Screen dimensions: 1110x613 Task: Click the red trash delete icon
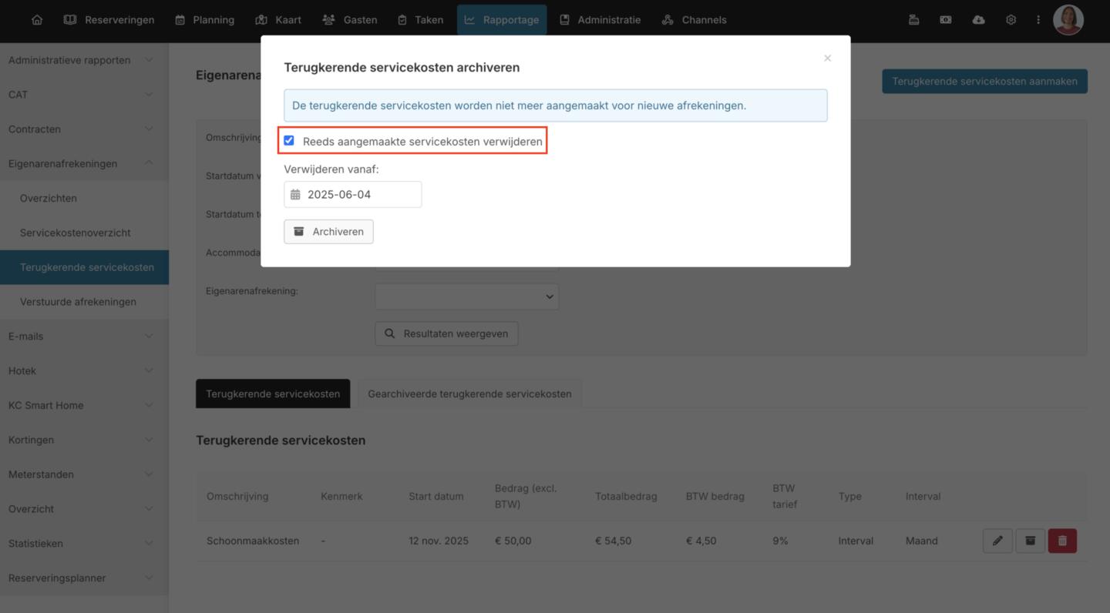pyautogui.click(x=1062, y=541)
